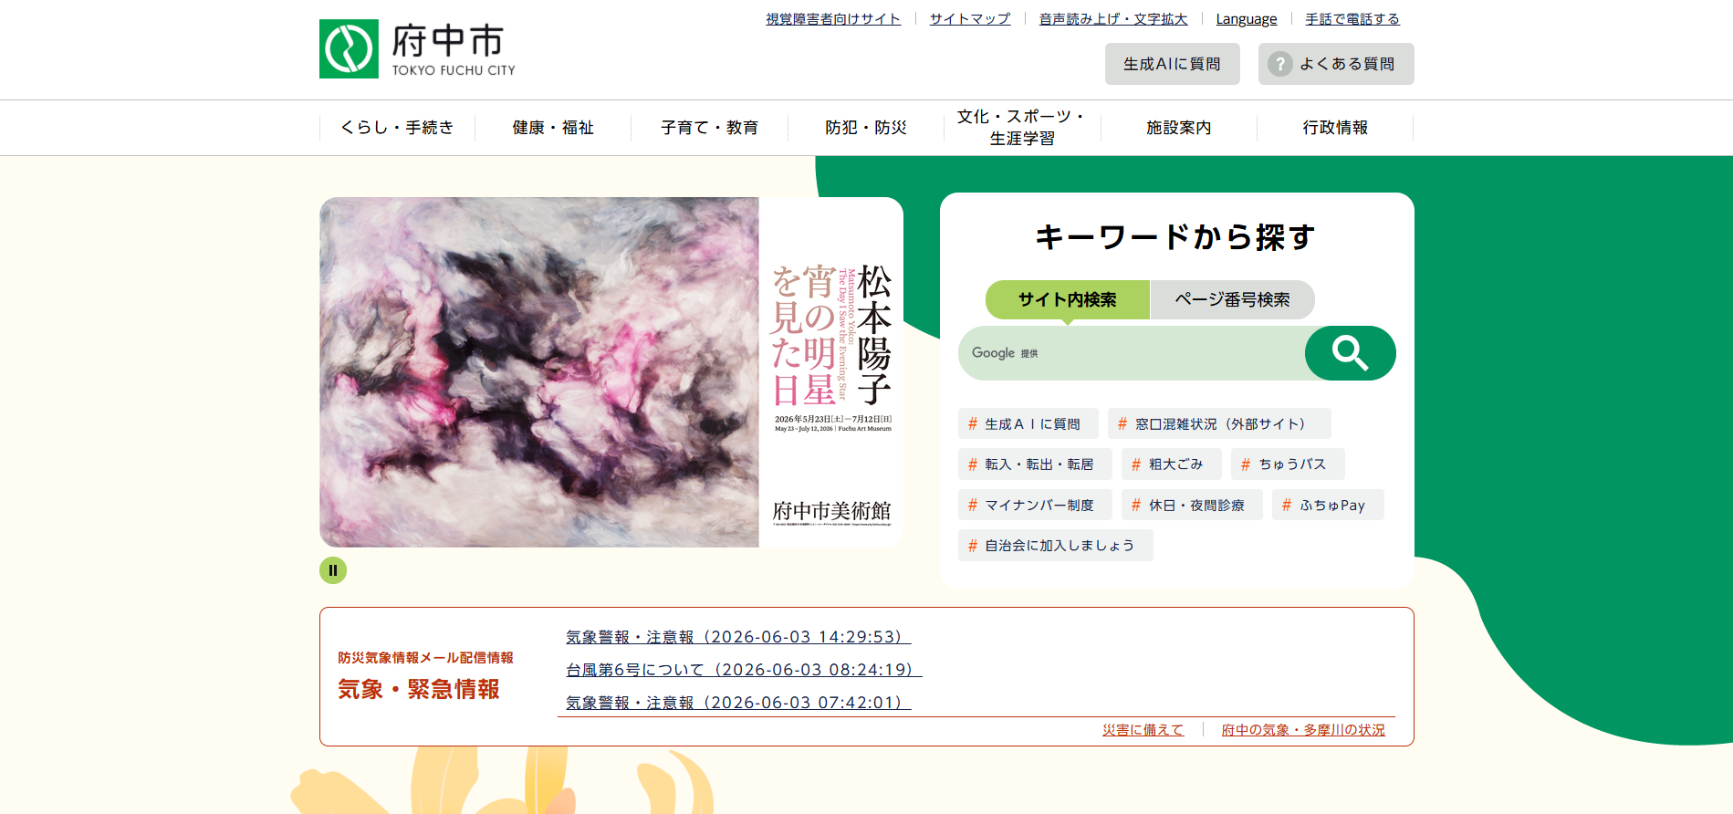This screenshot has width=1733, height=814.
Task: Open 気象警報・注意報 14:29:53 notice
Action: tap(738, 637)
